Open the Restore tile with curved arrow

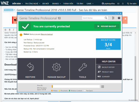[30, 69]
